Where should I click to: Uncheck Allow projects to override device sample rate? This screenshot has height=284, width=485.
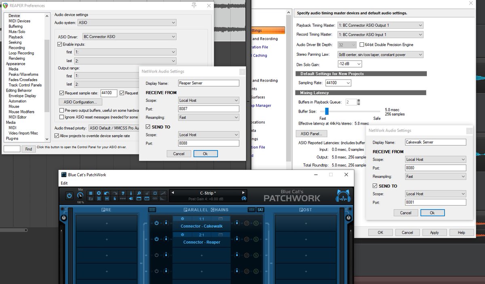click(57, 136)
